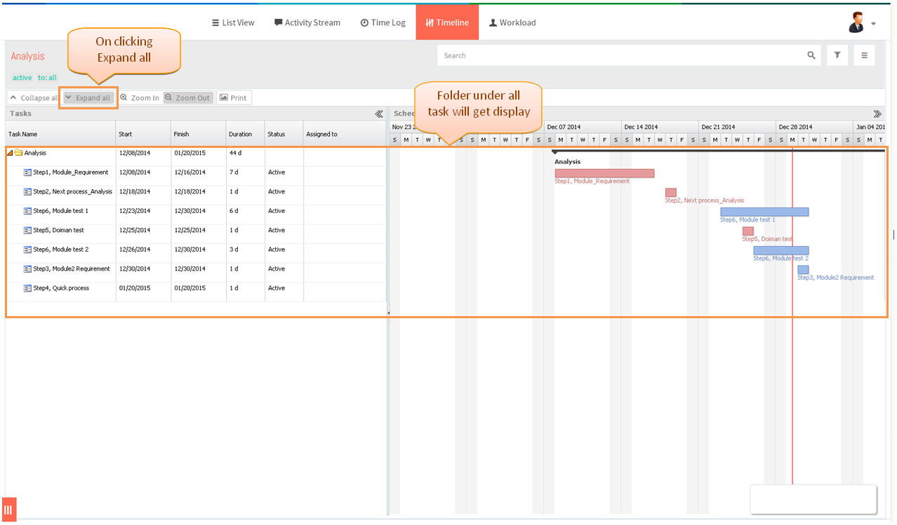Click the Dec 14 2014 week header
This screenshot has width=897, height=525.
pos(660,127)
